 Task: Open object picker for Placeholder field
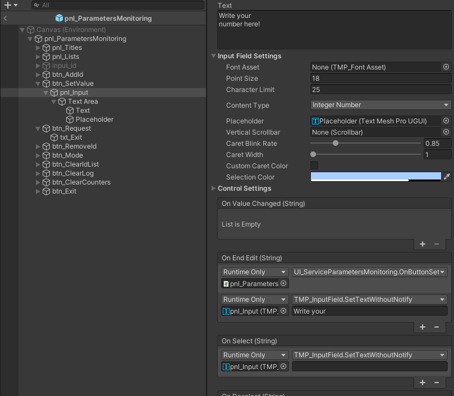point(446,121)
